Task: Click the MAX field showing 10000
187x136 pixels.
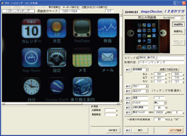Action: click(159, 112)
